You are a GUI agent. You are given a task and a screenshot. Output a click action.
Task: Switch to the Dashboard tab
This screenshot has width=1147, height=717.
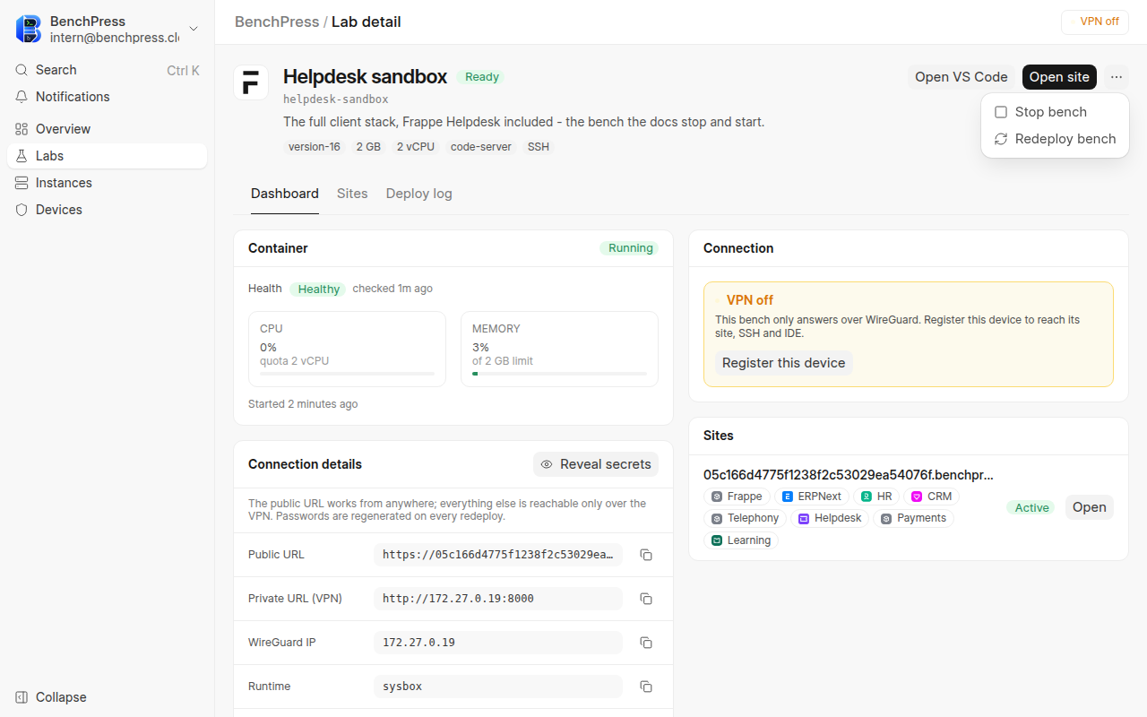[x=285, y=194]
